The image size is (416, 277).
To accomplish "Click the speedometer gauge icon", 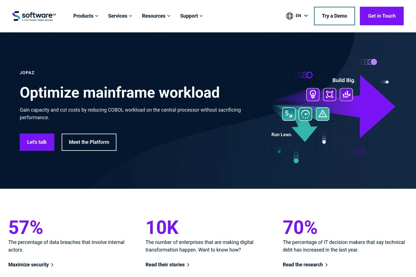I will click(305, 114).
